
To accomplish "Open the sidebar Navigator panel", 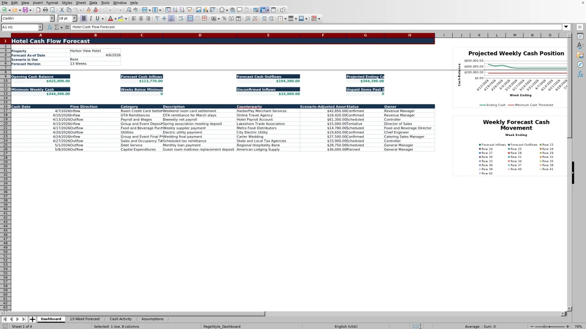I will tap(580, 64).
